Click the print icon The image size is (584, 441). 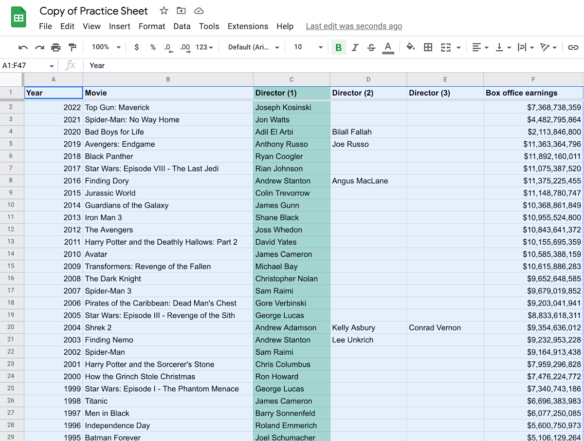(x=56, y=47)
